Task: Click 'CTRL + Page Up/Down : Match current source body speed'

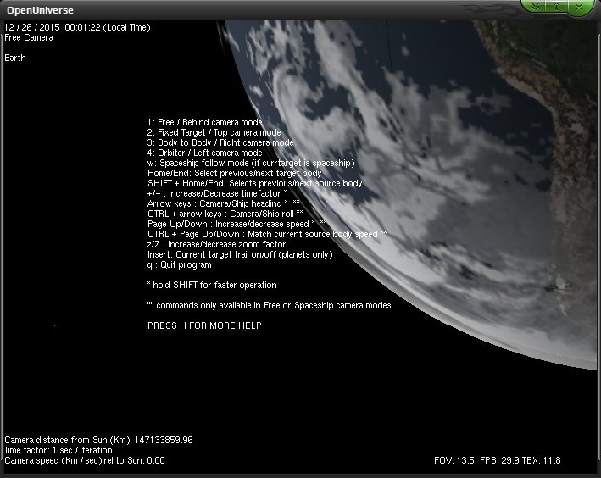Action: tap(267, 234)
